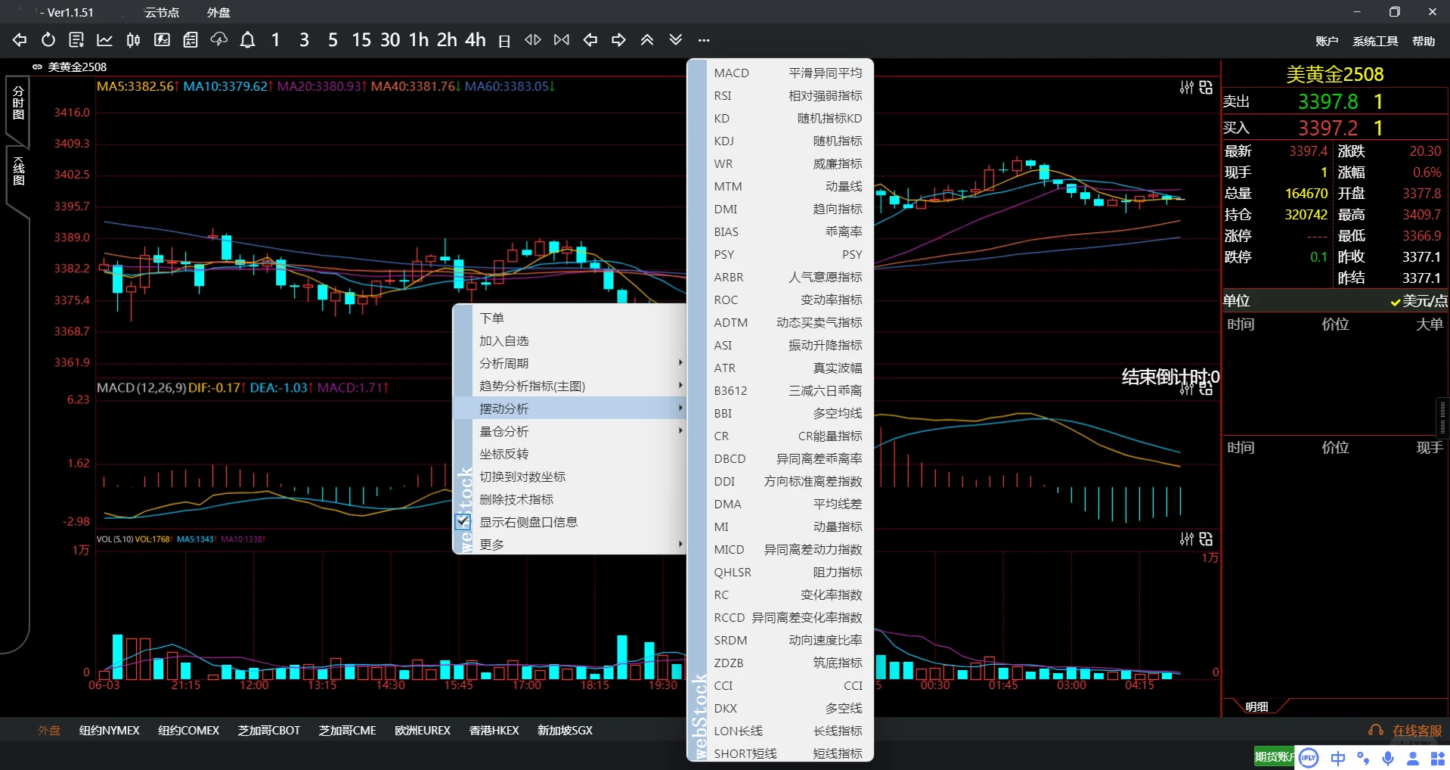The width and height of the screenshot is (1450, 770).
Task: Choose the KDJ 随机指标 indicator
Action: click(788, 141)
